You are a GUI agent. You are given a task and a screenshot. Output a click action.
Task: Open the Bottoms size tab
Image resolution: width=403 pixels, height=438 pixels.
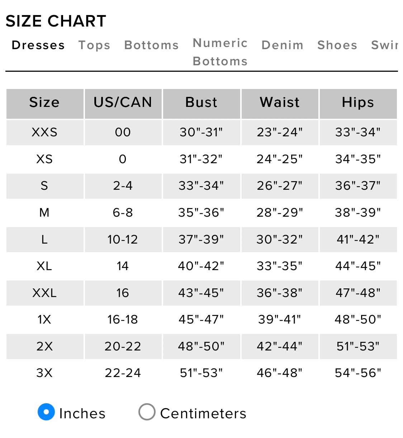click(x=151, y=45)
